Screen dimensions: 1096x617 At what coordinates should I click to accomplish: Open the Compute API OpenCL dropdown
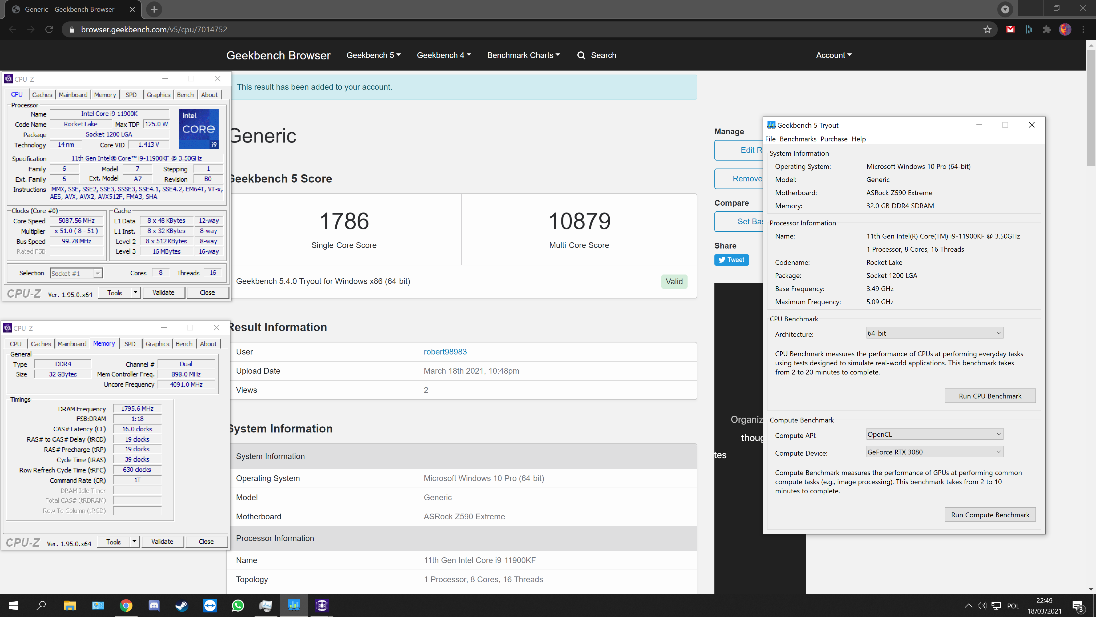(x=934, y=434)
